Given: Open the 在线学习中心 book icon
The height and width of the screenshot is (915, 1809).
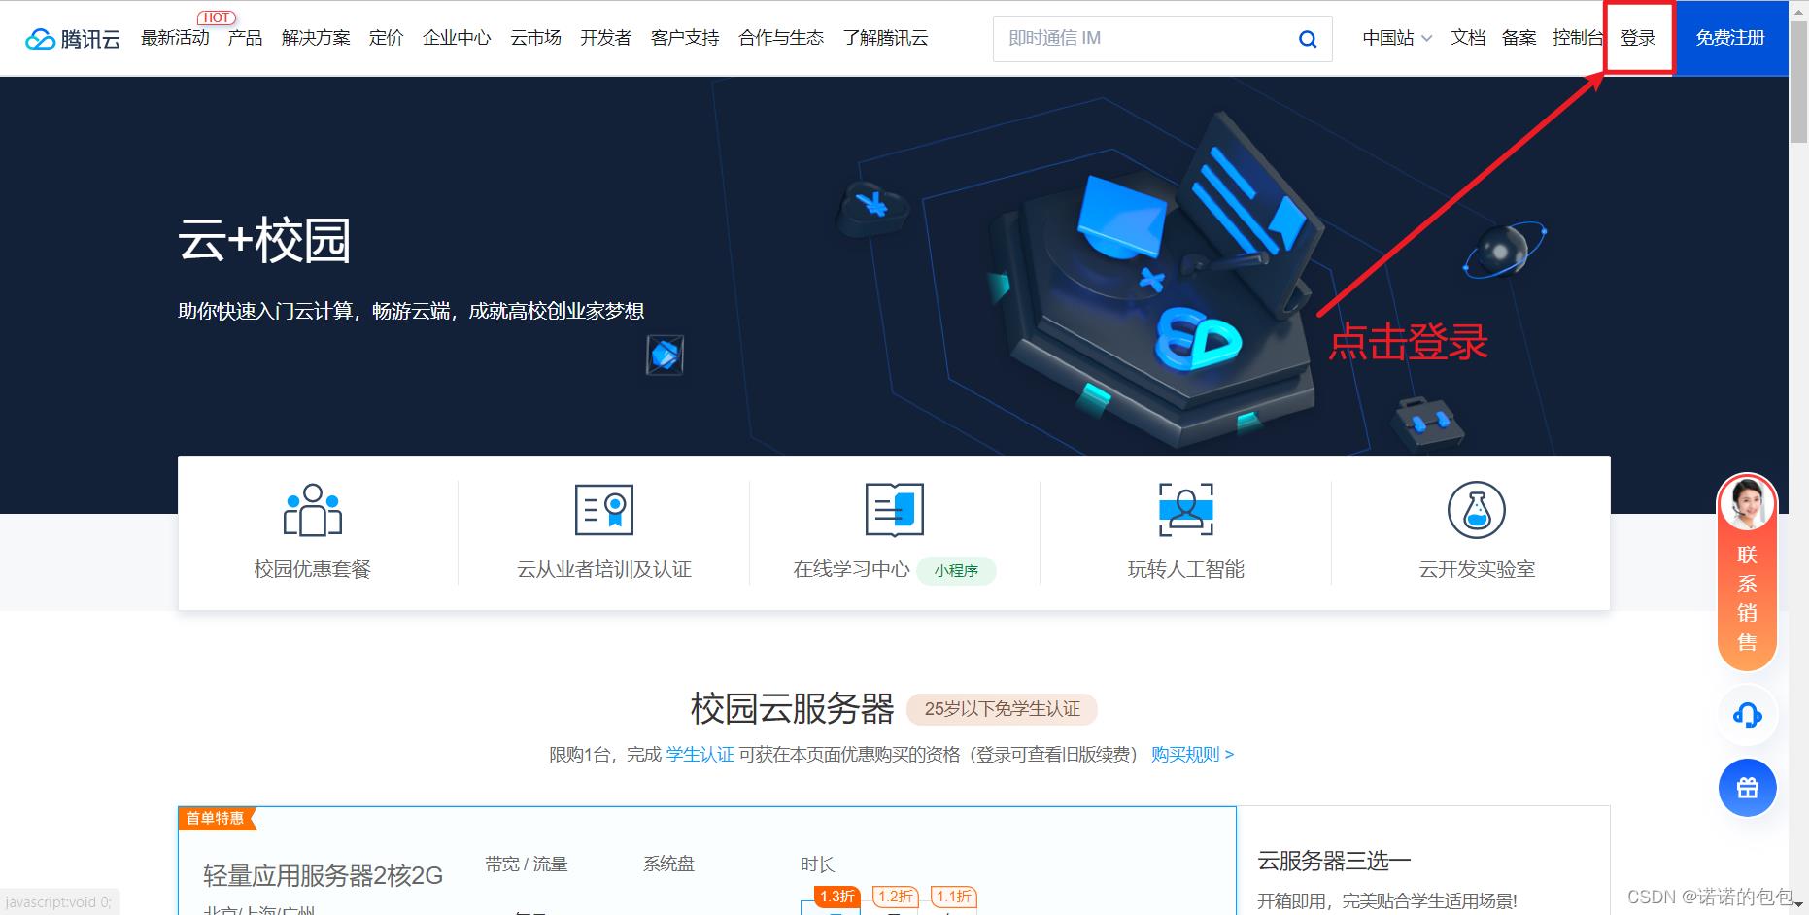Looking at the screenshot, I should pos(895,510).
